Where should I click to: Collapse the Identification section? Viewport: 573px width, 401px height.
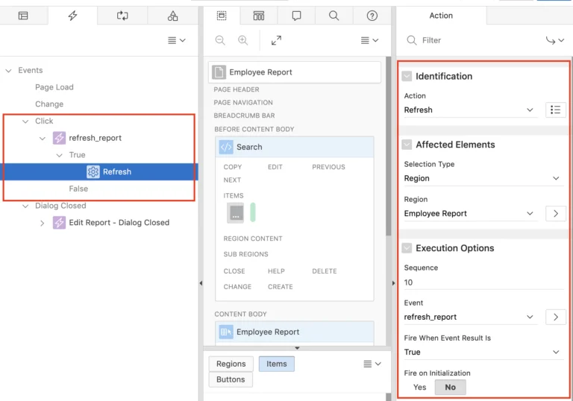coord(407,76)
